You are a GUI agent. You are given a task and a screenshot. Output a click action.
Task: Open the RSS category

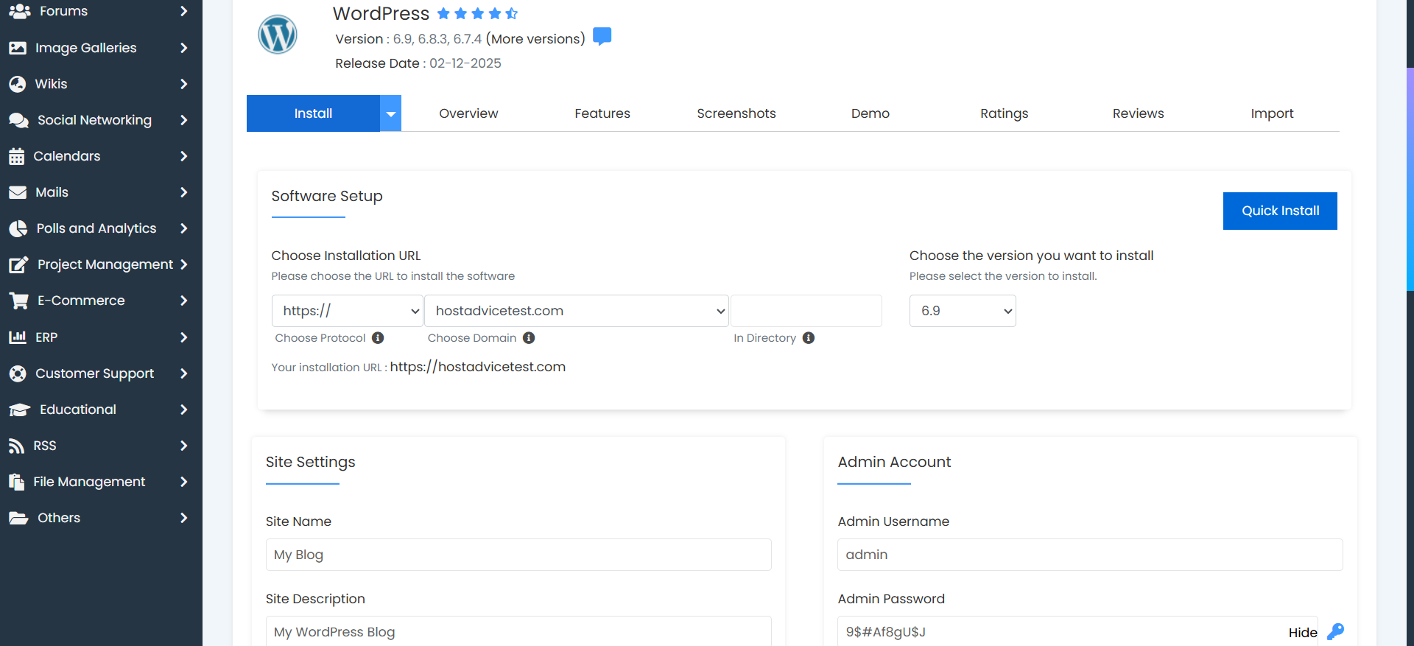[101, 446]
